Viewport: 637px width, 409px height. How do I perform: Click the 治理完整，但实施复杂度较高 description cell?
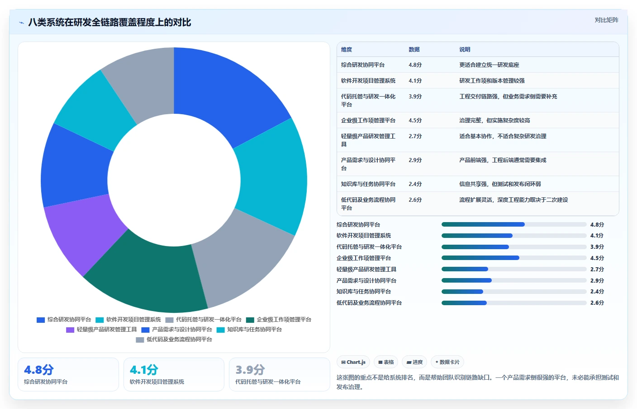(x=494, y=121)
